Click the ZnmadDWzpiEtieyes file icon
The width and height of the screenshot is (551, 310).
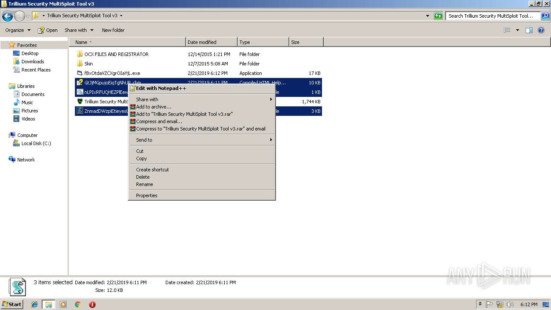coord(80,111)
